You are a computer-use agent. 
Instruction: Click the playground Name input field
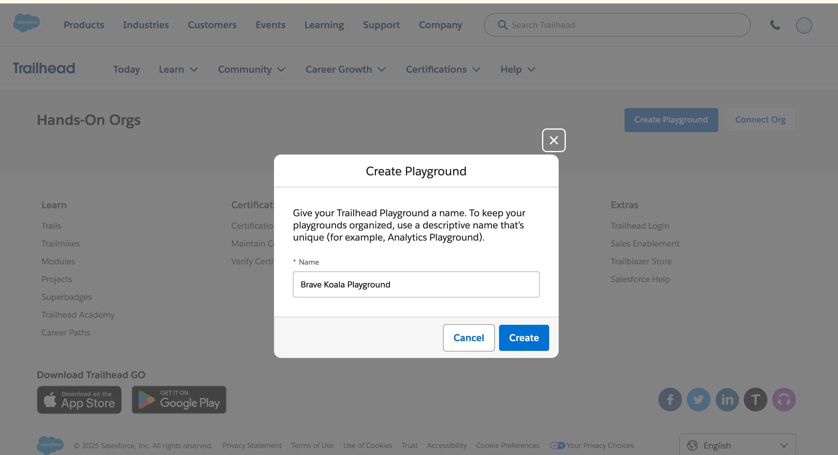[x=416, y=284]
